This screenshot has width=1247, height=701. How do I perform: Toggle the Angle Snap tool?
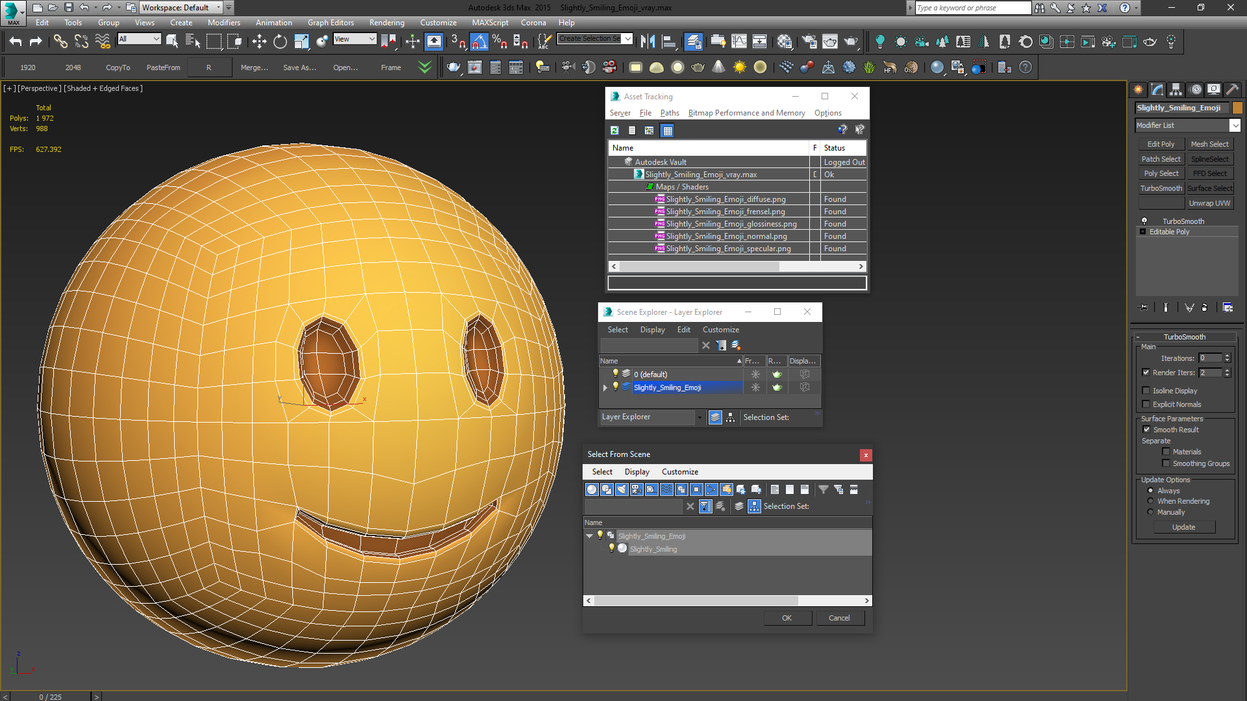[479, 42]
